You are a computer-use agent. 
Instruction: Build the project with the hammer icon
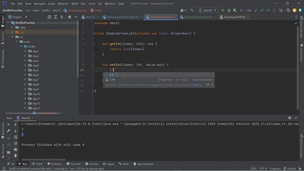(x=192, y=10)
